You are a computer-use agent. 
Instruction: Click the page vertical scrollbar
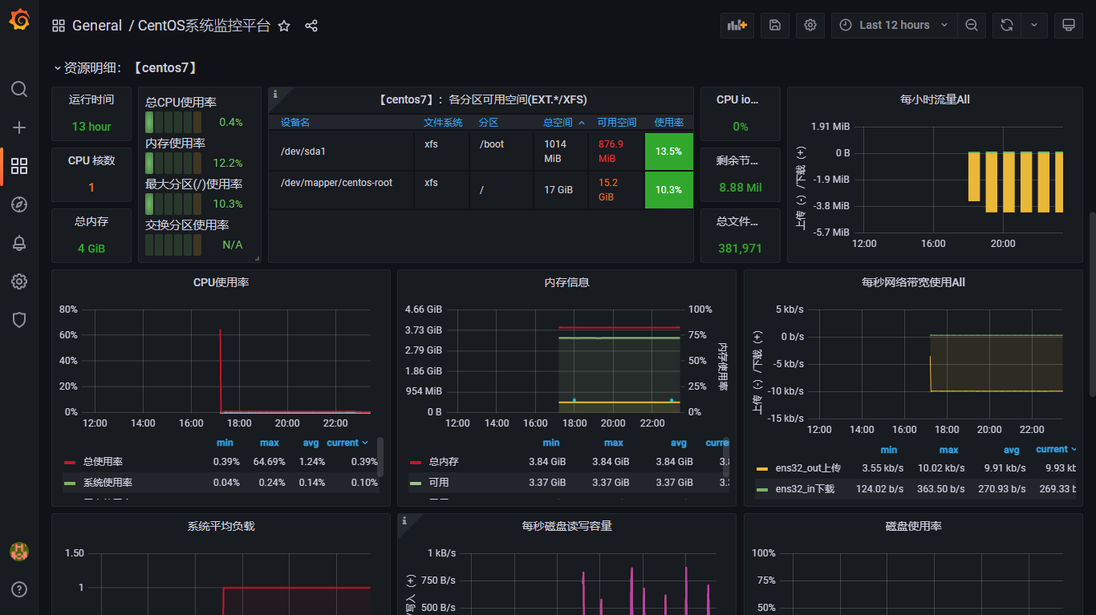(1091, 304)
